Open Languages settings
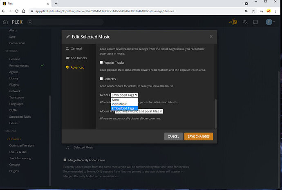The height and width of the screenshot is (190, 282). (16, 104)
